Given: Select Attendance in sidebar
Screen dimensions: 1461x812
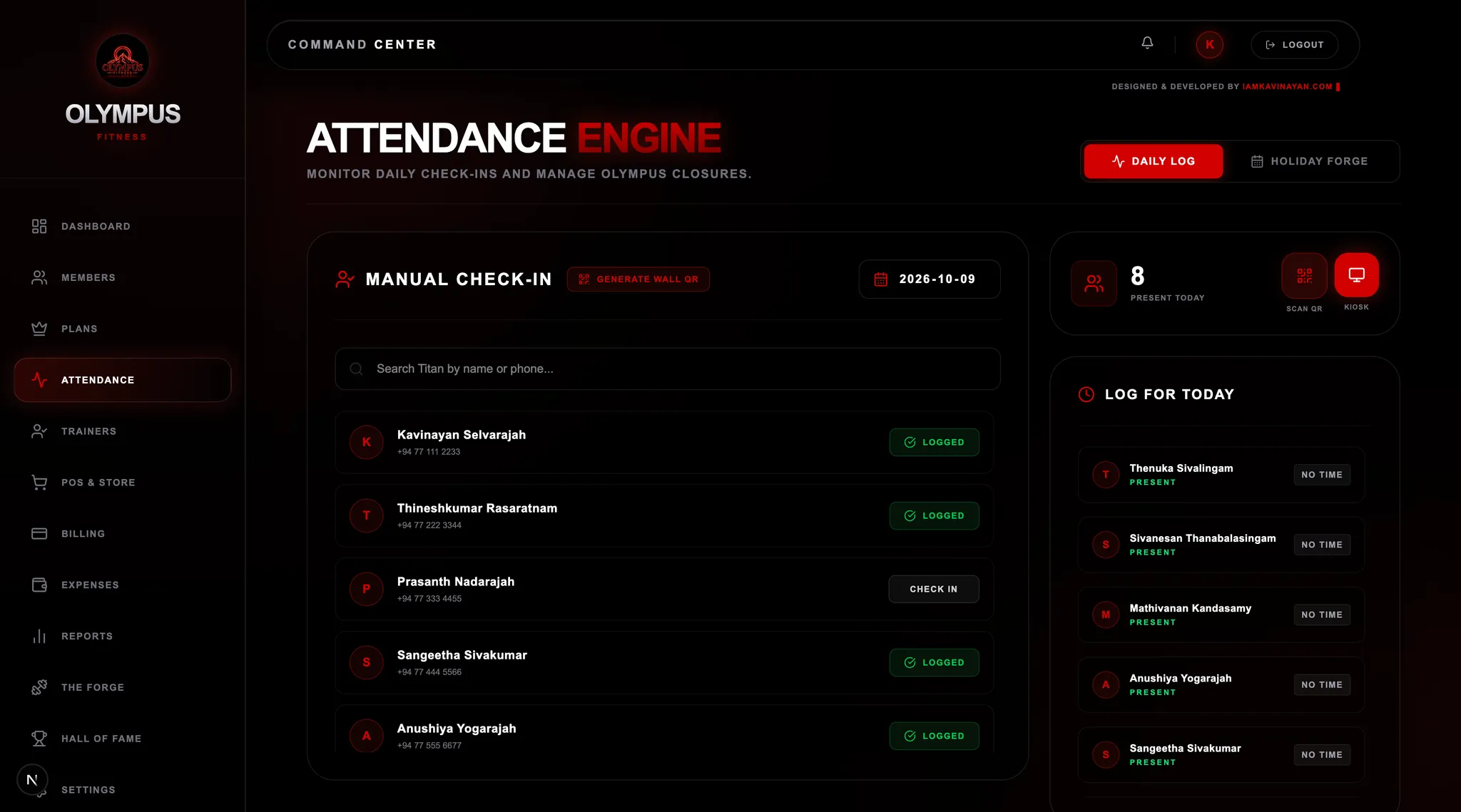Looking at the screenshot, I should 123,380.
